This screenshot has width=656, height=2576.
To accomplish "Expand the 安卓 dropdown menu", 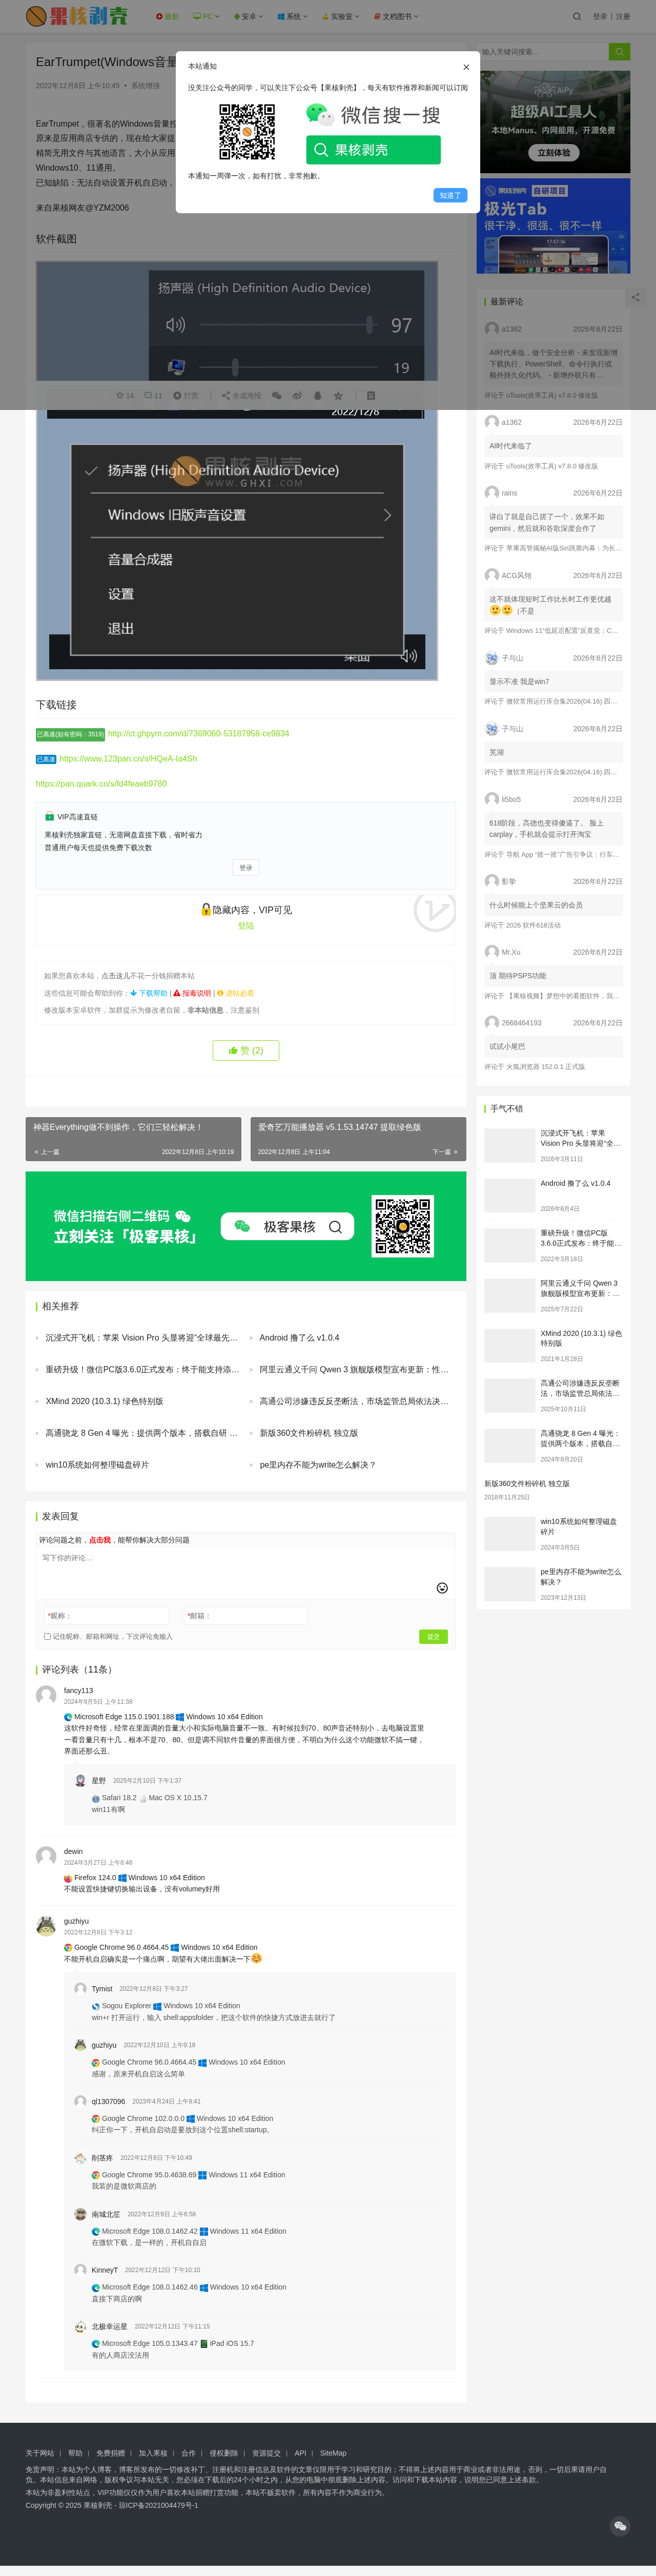I will click(x=248, y=16).
